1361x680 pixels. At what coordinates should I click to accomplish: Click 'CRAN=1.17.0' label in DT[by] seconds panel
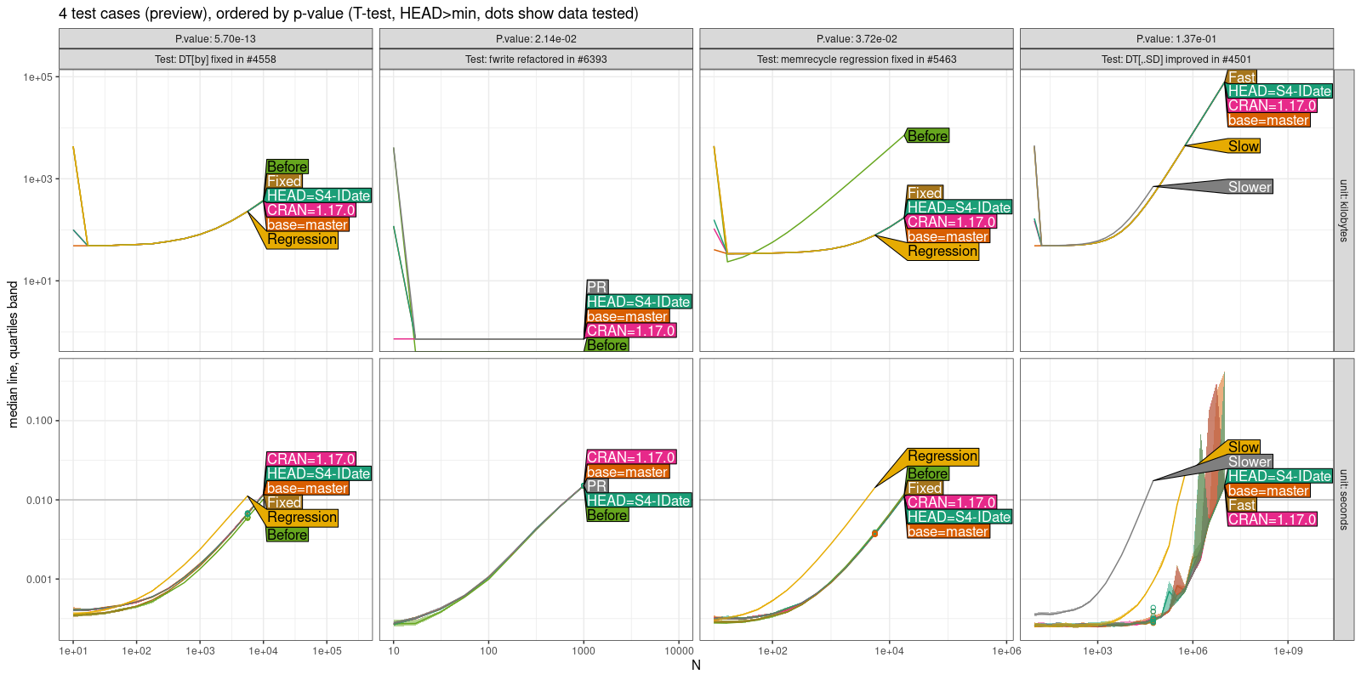310,459
